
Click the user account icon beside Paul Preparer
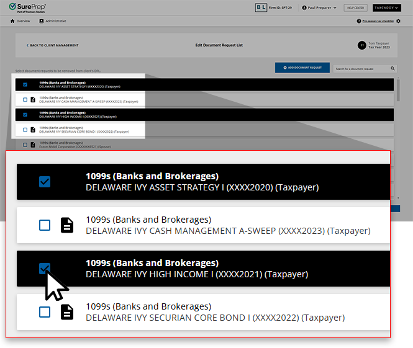click(x=304, y=8)
